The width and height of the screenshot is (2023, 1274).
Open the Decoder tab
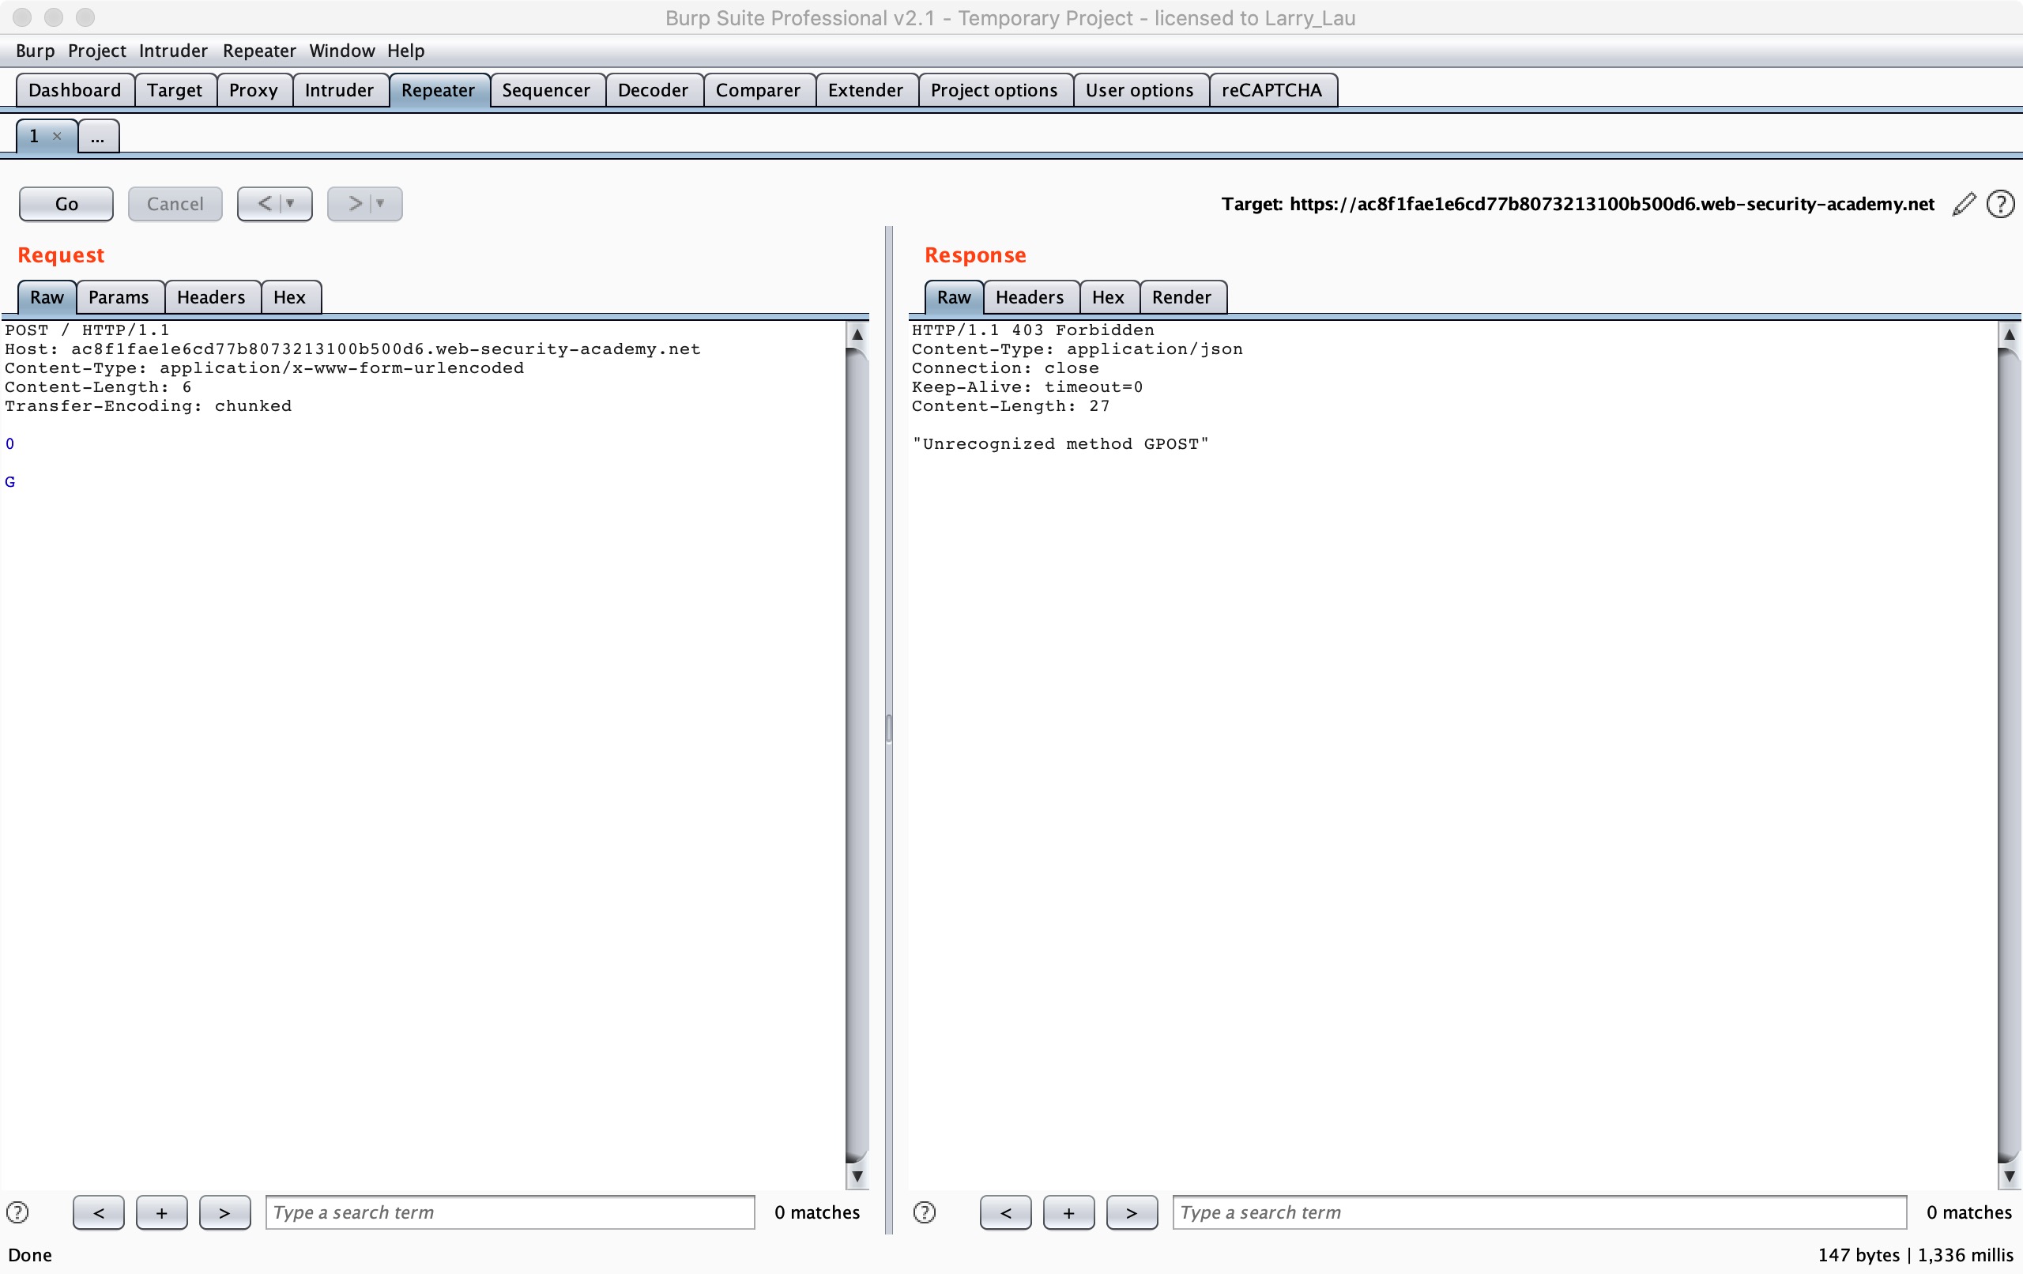tap(653, 90)
